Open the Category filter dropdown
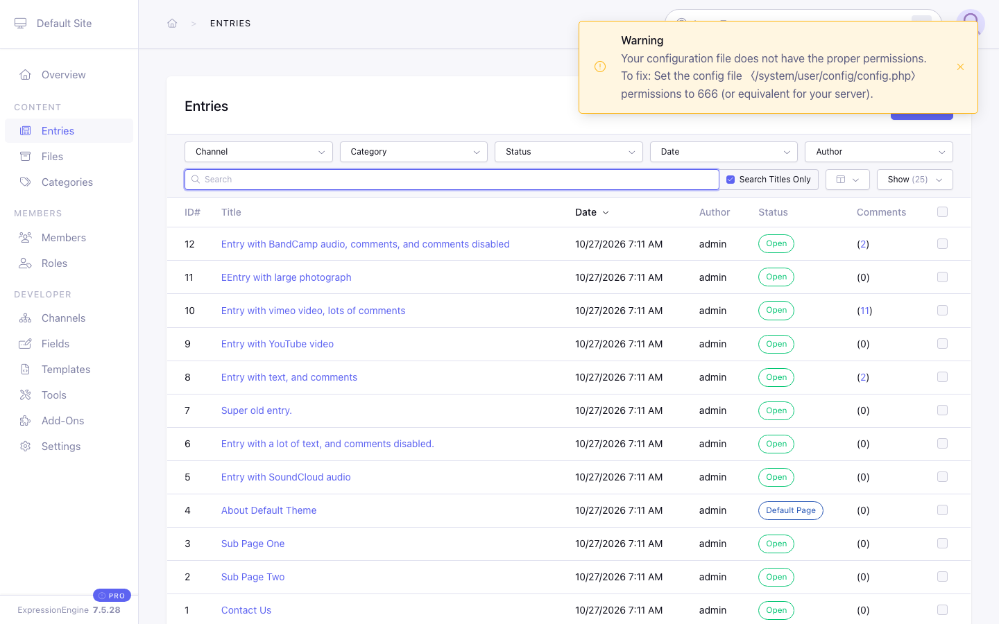 (413, 152)
